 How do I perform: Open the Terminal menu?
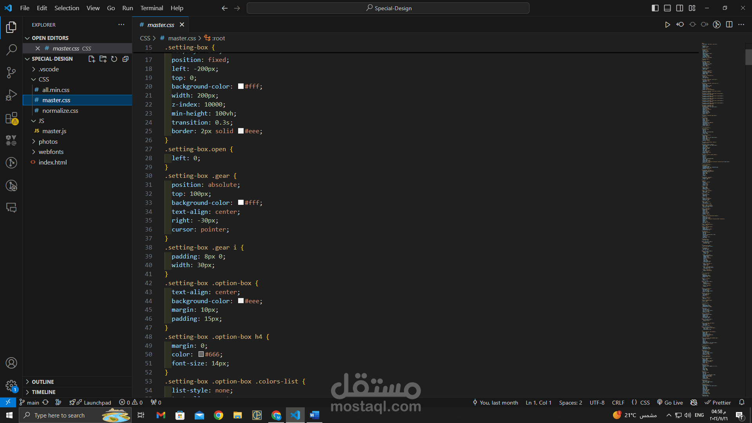click(x=152, y=8)
